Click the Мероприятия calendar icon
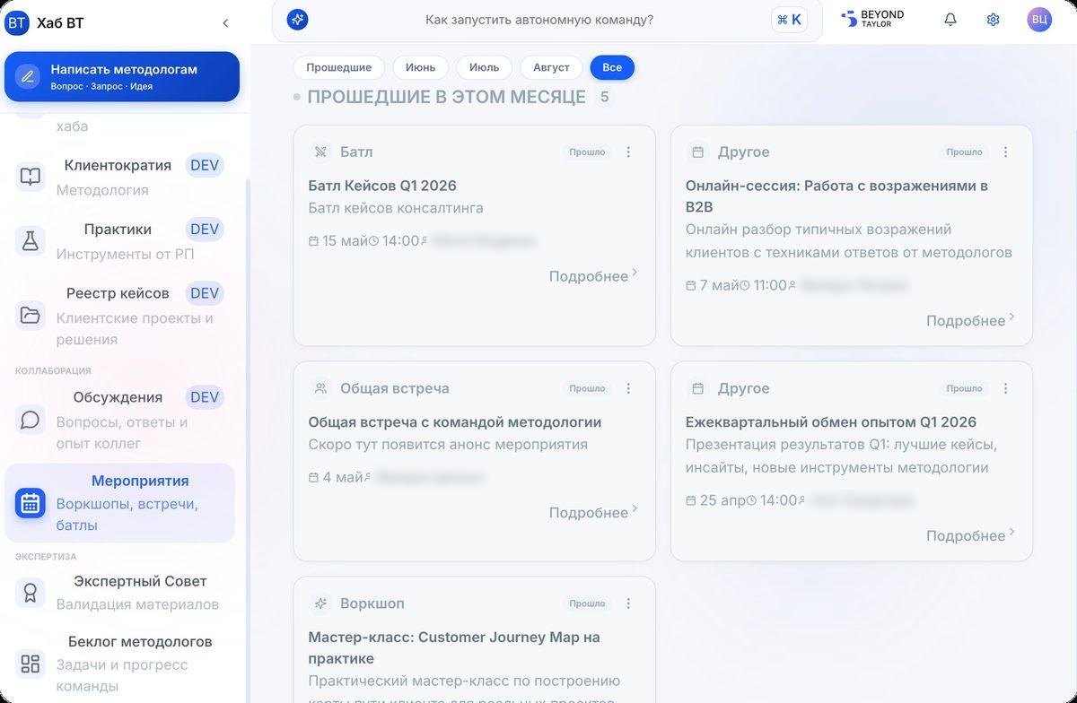Image resolution: width=1077 pixels, height=703 pixels. coord(31,503)
